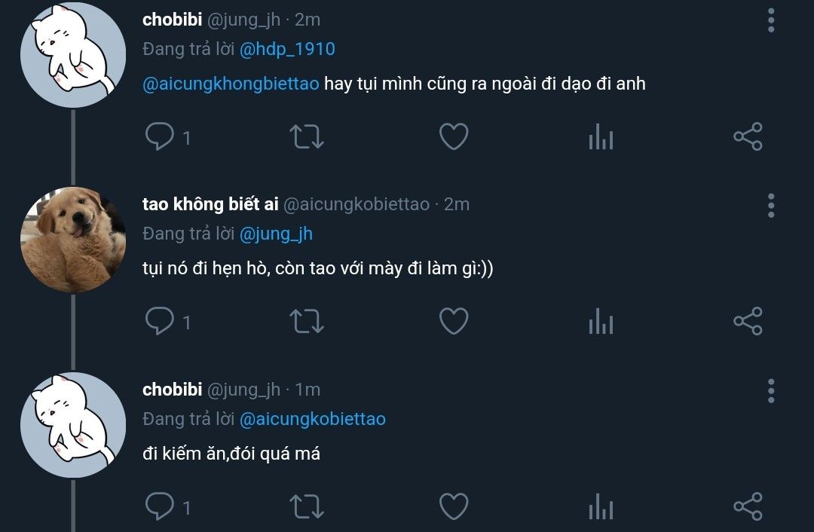Image resolution: width=814 pixels, height=532 pixels.
Task: Retweet the 'tụi nó đi hẹn hò' tweet
Action: coord(307,322)
